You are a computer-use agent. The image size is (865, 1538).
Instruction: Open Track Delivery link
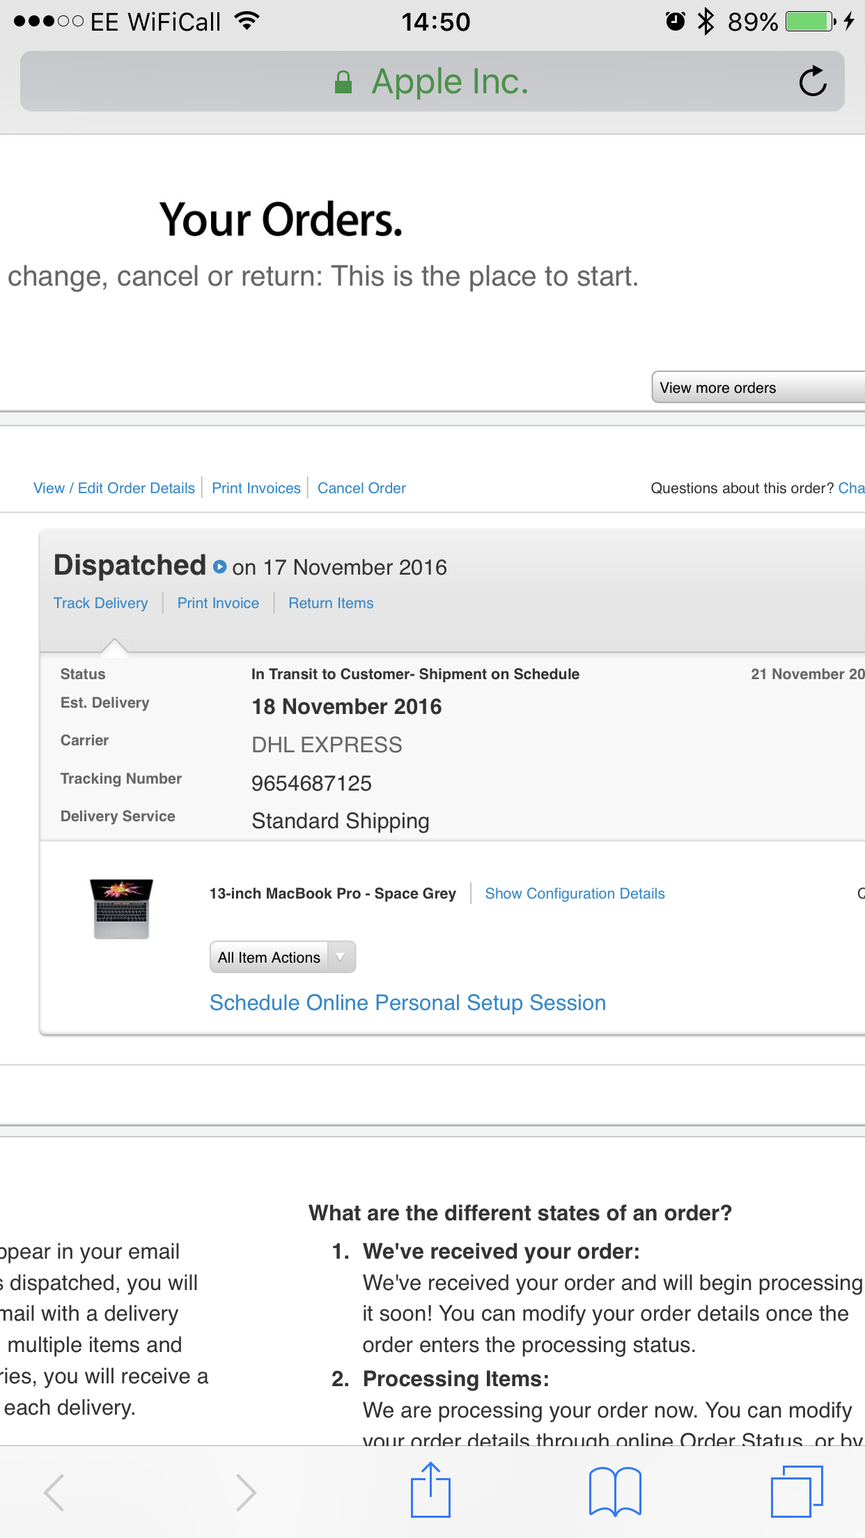point(101,603)
